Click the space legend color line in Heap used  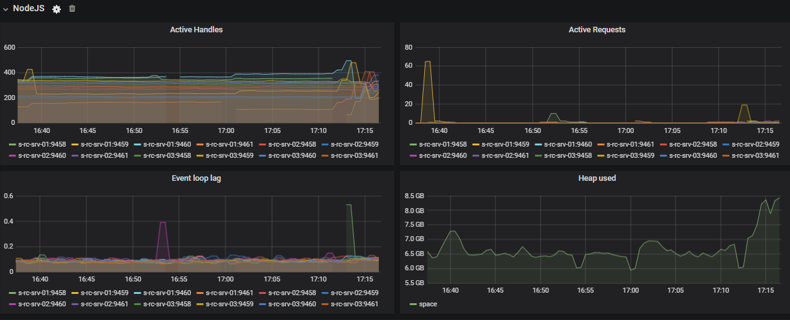[x=413, y=304]
